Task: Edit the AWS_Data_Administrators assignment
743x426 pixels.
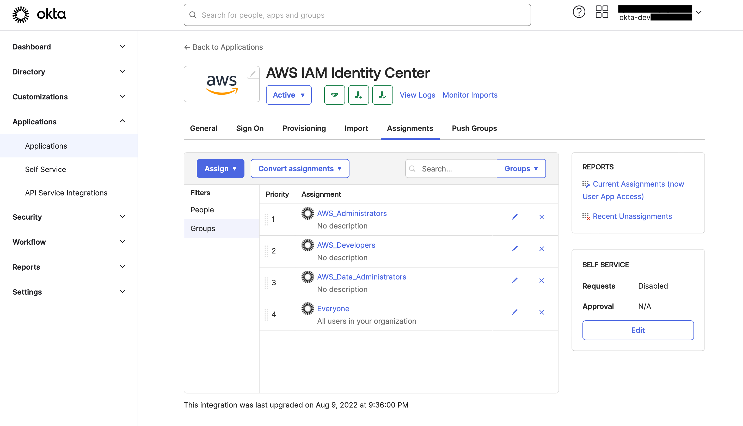Action: pos(515,280)
